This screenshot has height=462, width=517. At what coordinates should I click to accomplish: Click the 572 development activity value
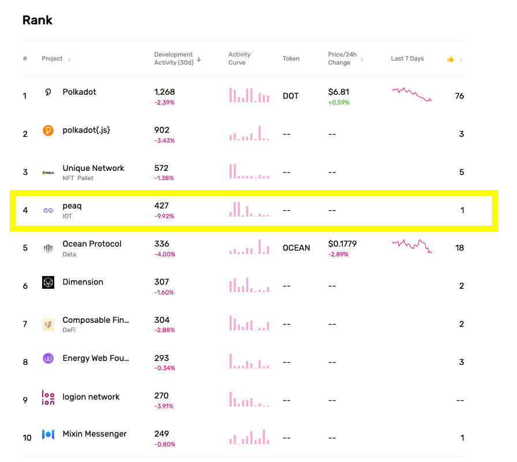[162, 168]
